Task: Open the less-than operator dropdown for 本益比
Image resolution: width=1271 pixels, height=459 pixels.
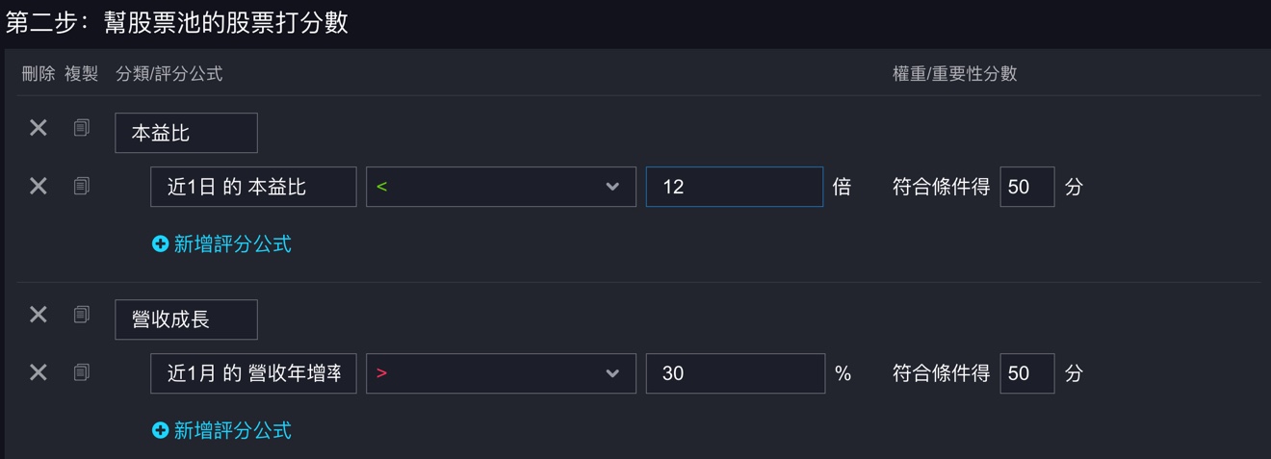Action: click(x=500, y=187)
